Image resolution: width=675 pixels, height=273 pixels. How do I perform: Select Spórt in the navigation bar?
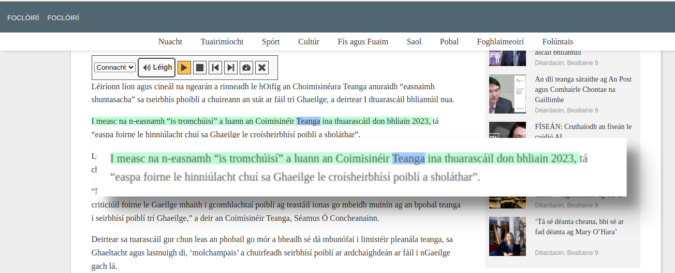[271, 42]
